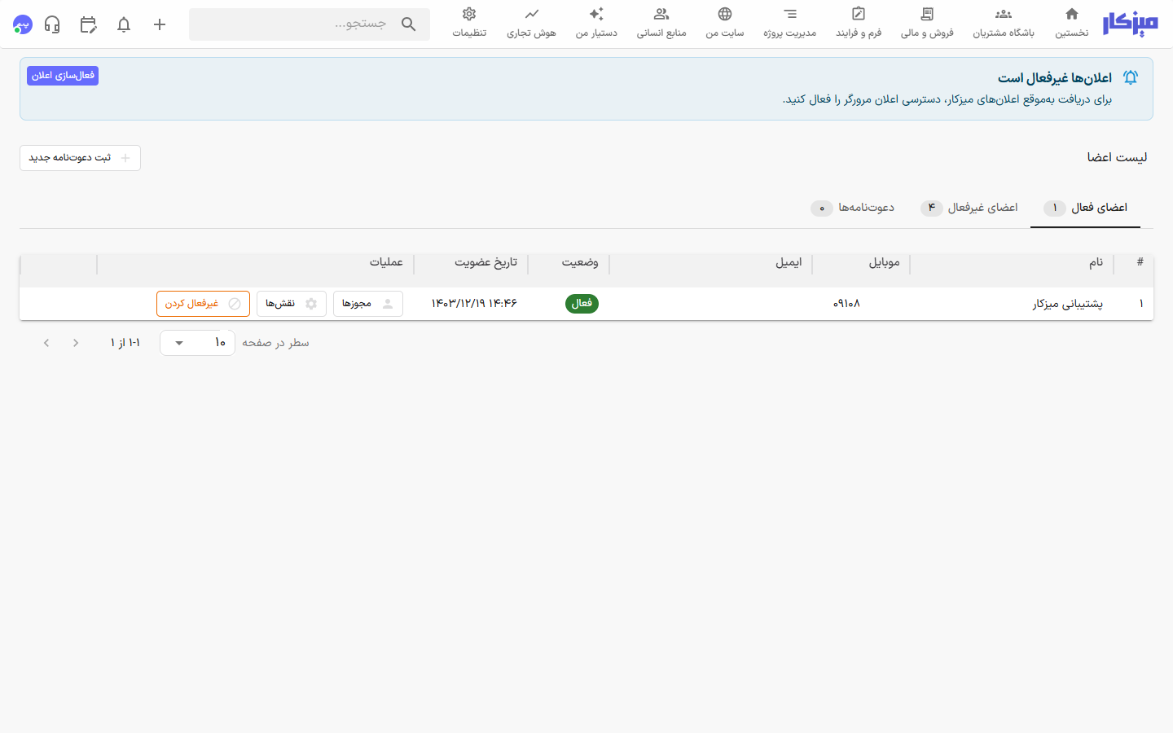The image size is (1173, 733).
Task: Click ثبت دعوت‌نامه جدید new invitation button
Action: click(x=80, y=158)
